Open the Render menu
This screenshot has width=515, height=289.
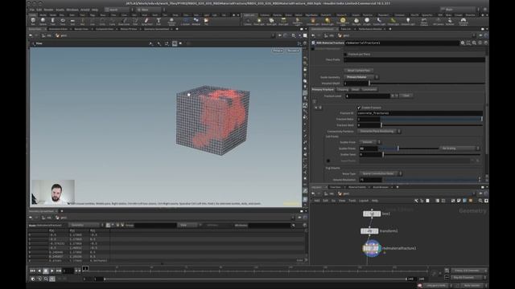48,10
